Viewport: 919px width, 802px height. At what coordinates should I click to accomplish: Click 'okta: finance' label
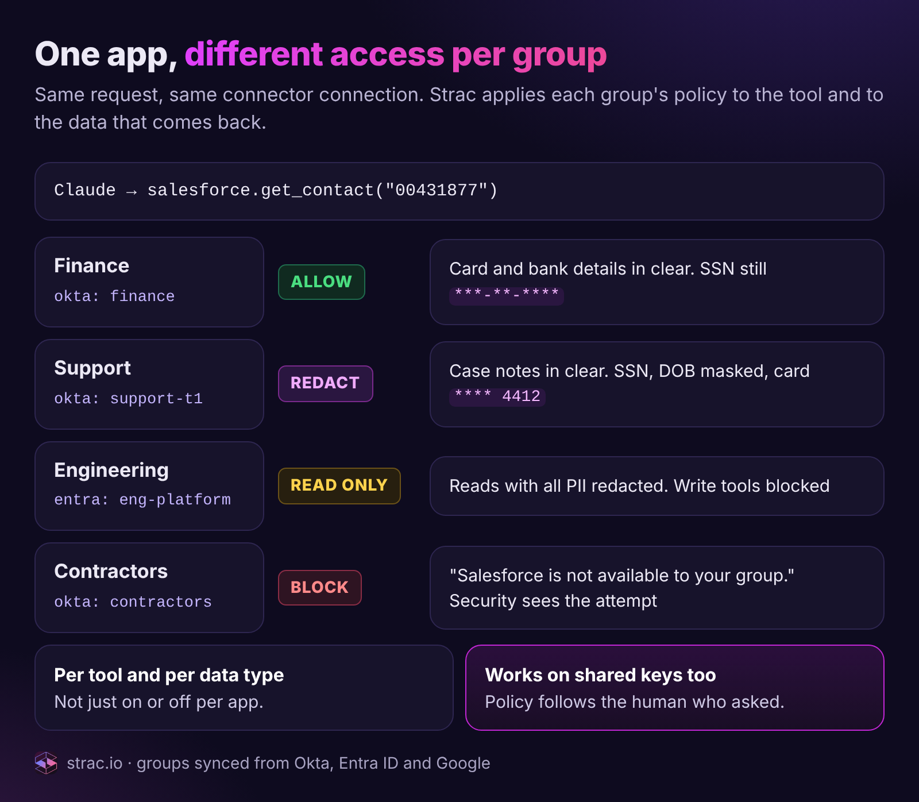pos(114,296)
